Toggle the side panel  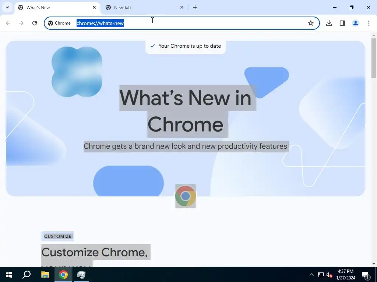(x=342, y=23)
